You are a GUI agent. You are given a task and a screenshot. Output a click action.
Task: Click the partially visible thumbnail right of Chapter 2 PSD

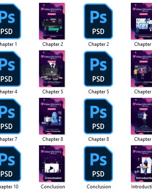[x=141, y=21]
